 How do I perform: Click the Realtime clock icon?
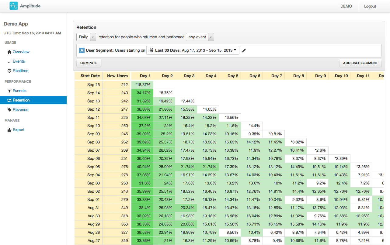coord(9,71)
